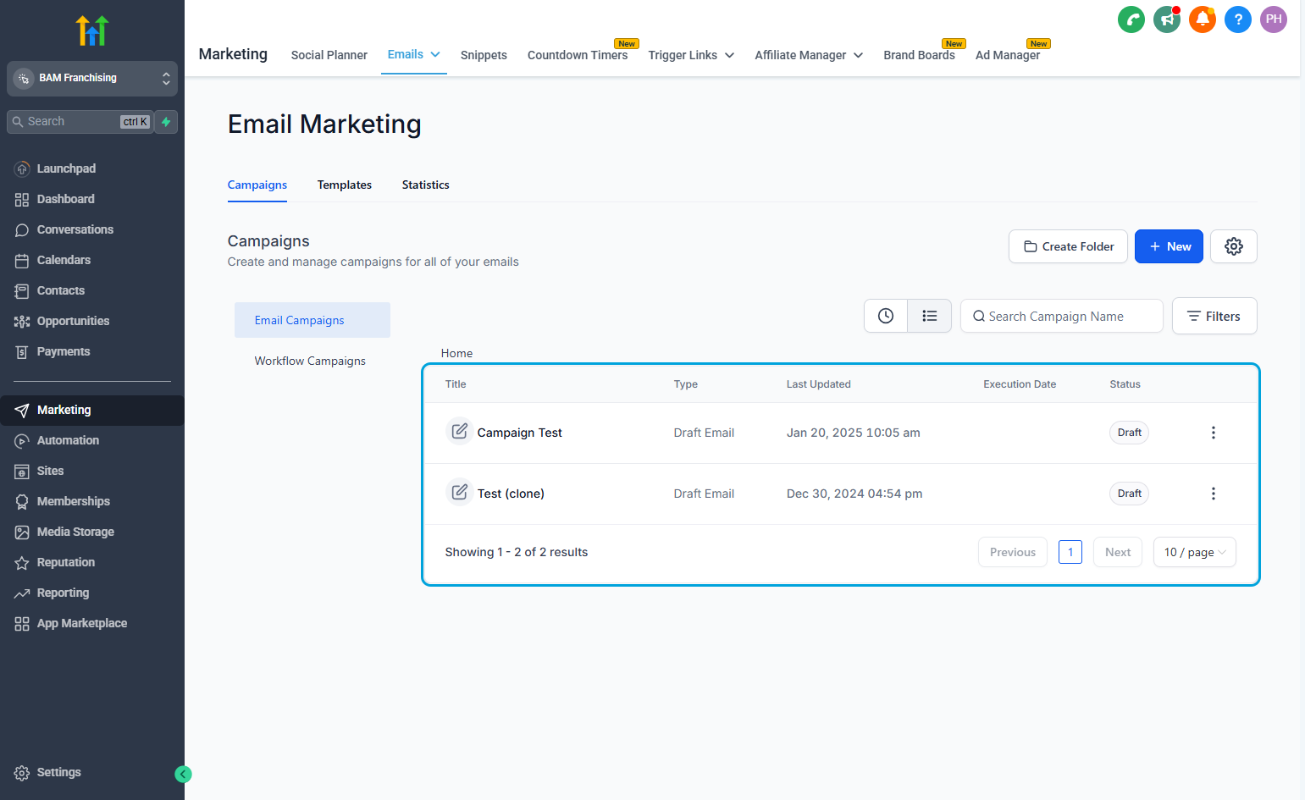1305x800 pixels.
Task: Click the quick actions lightning bolt icon
Action: coord(167,122)
